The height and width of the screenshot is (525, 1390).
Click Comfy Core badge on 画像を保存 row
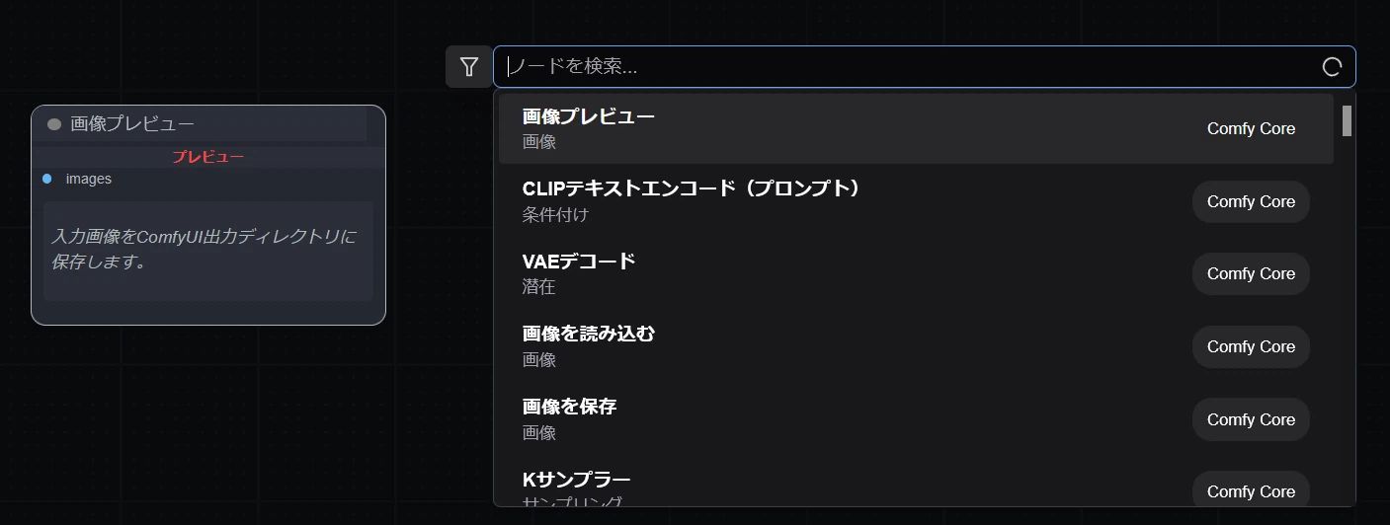pyautogui.click(x=1251, y=419)
